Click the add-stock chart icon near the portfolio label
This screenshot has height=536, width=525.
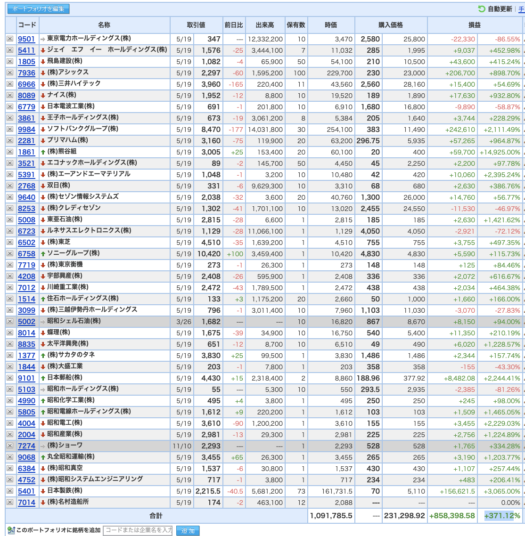point(11,530)
